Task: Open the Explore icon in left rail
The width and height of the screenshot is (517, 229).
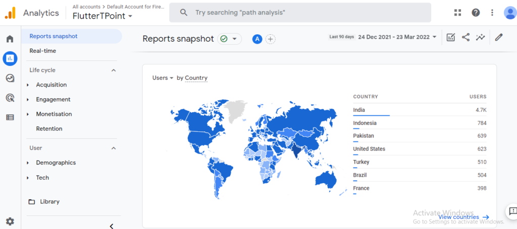Action: pyautogui.click(x=10, y=78)
